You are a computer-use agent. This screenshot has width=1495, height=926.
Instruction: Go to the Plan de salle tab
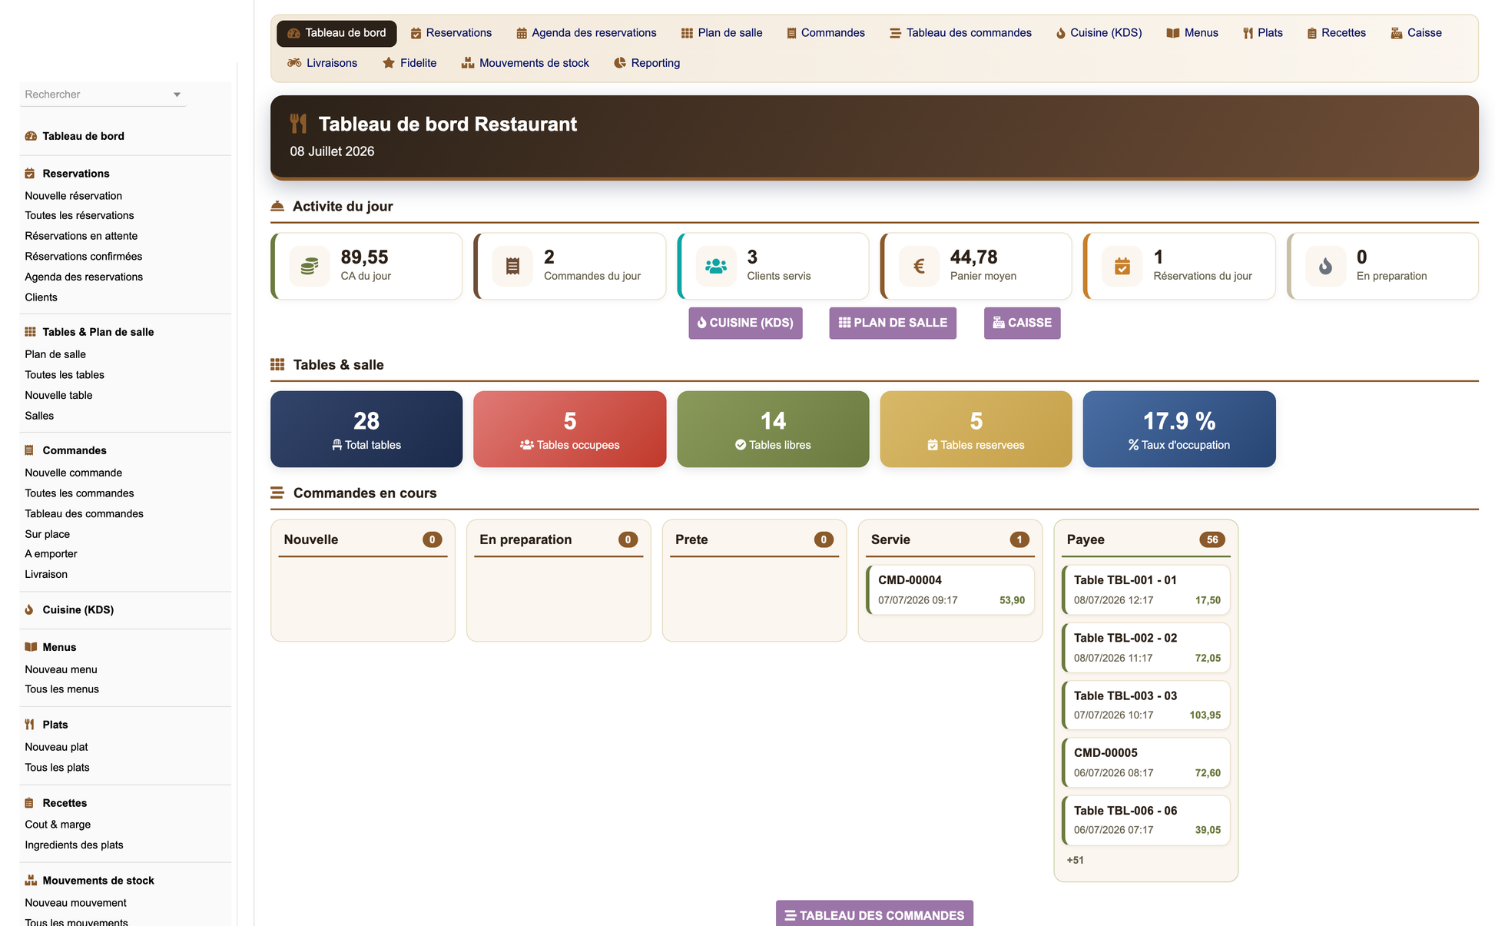pos(721,33)
